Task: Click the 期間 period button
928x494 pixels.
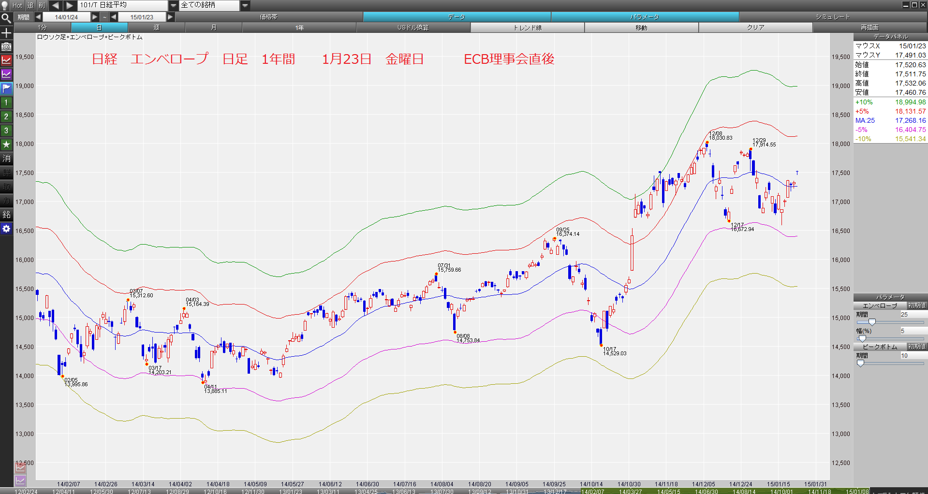Action: pyautogui.click(x=24, y=17)
